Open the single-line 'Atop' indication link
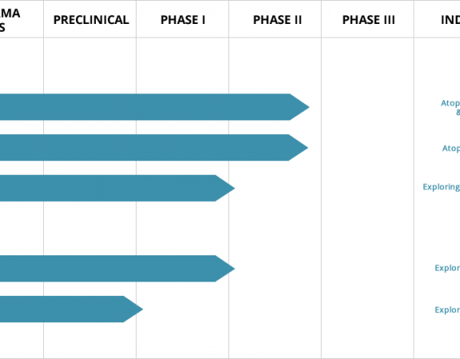This screenshot has height=359, width=460. click(451, 148)
